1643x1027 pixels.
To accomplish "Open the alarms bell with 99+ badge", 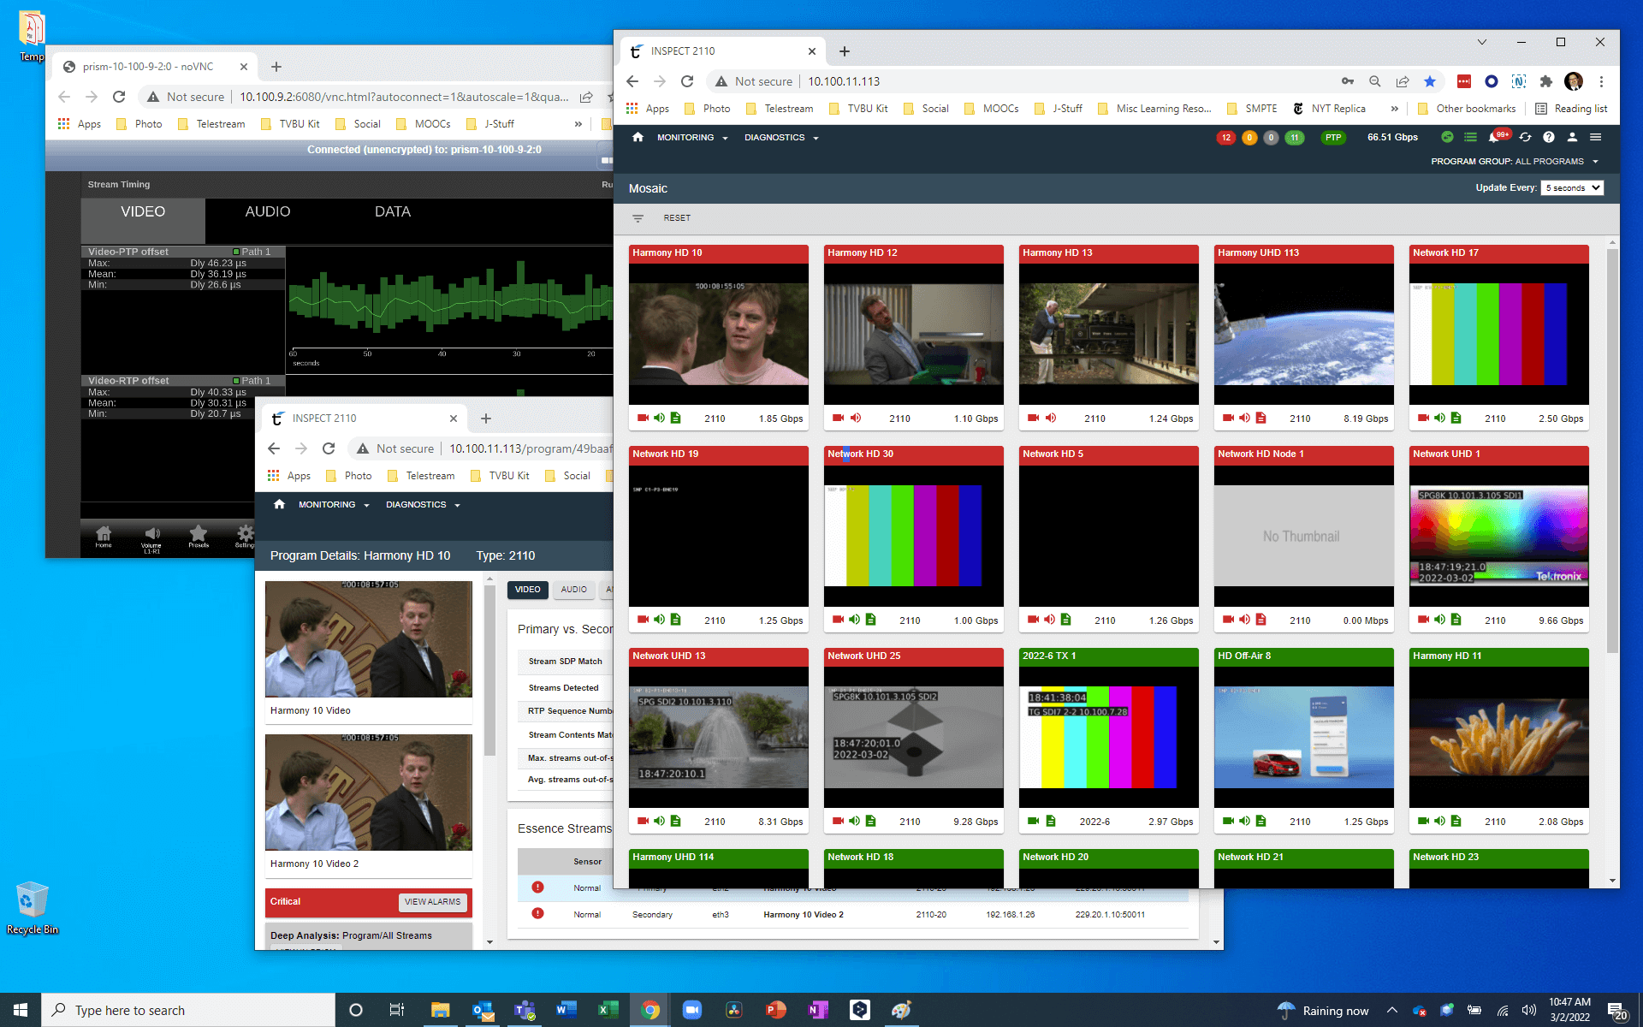I will [1496, 137].
